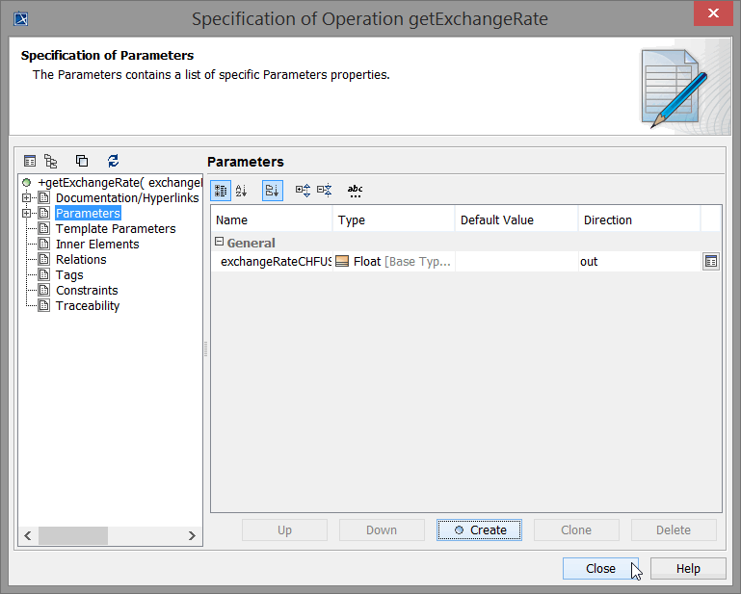The height and width of the screenshot is (594, 741).
Task: Select Traceability in the tree
Action: tap(88, 306)
